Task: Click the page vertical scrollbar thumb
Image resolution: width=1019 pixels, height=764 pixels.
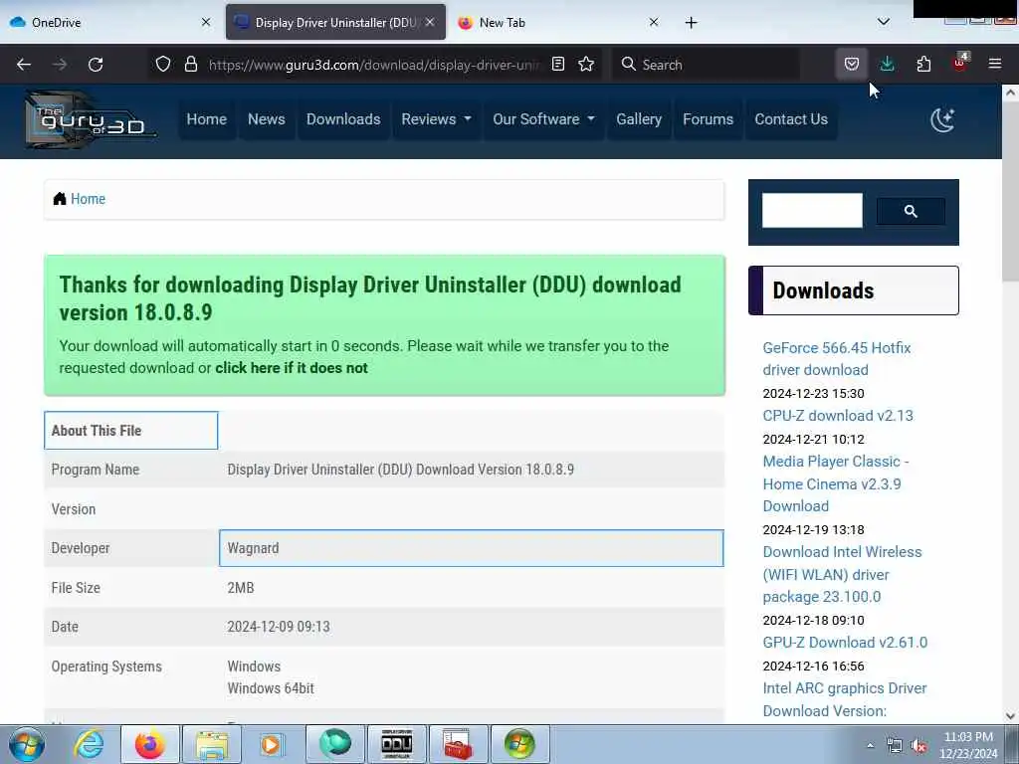Action: pos(1010,192)
